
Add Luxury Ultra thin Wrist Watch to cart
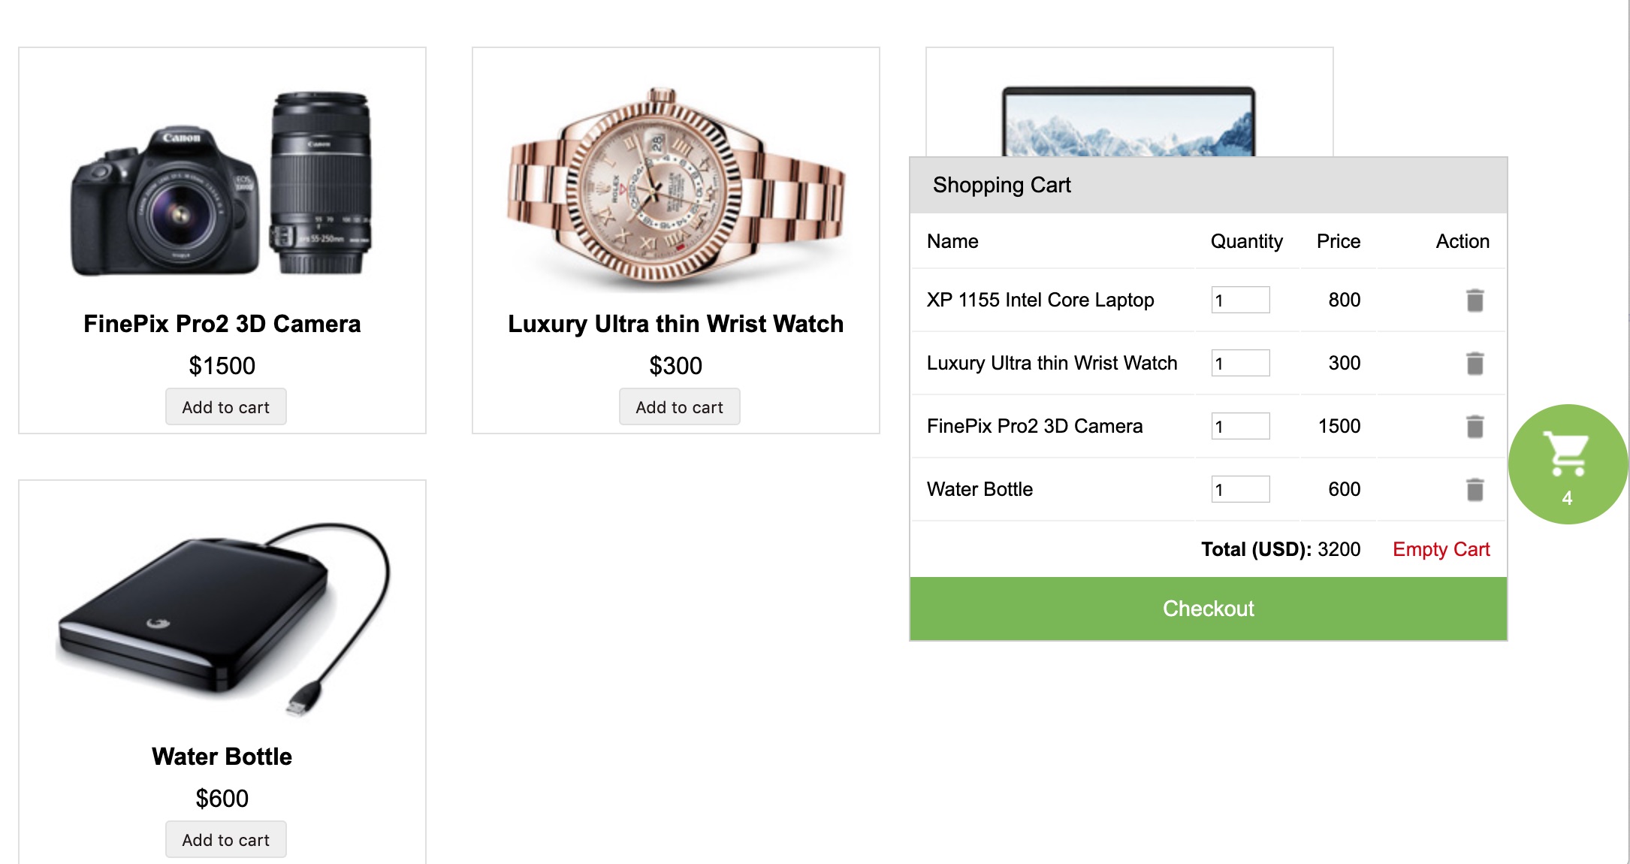tap(679, 406)
